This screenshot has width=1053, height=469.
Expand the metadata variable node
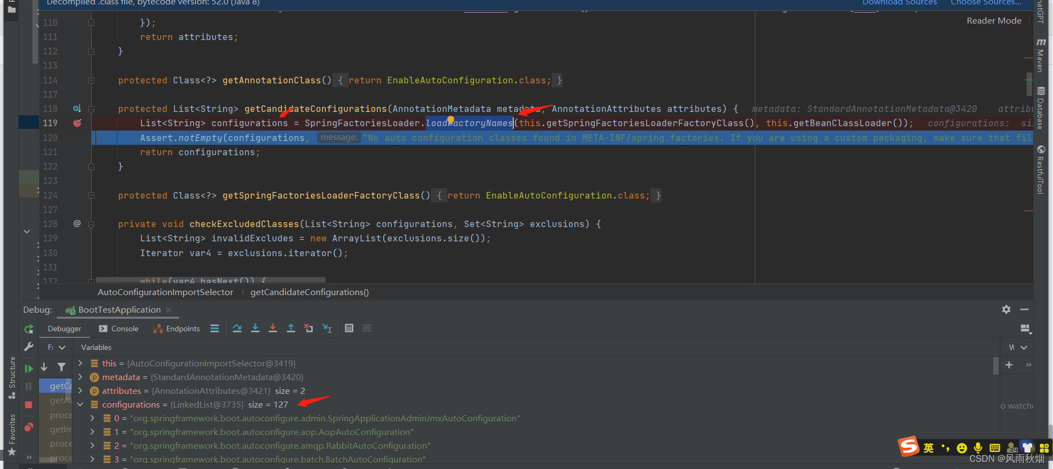[x=80, y=377]
